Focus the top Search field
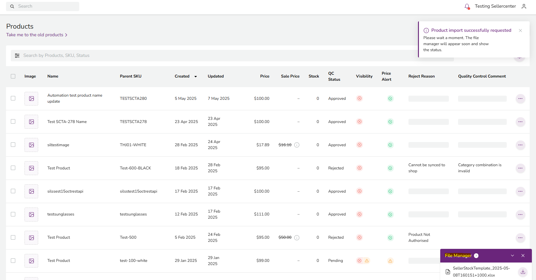536x280 pixels. [43, 6]
